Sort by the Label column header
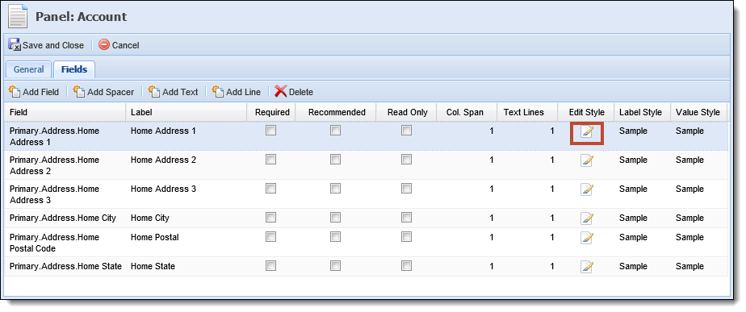The image size is (746, 312). (186, 112)
